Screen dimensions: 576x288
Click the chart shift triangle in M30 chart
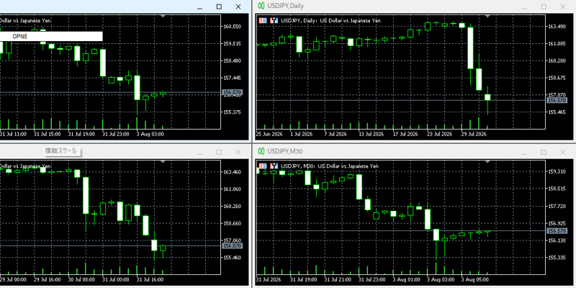point(487,161)
